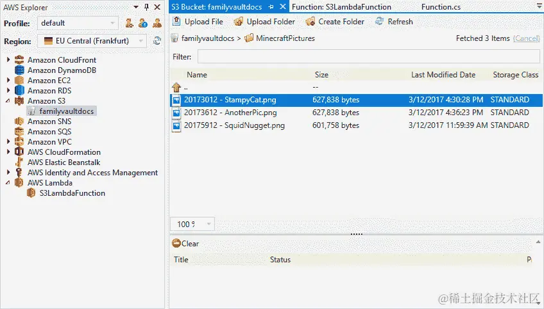Select the 20173612 - AnotherPic.png file
544x309 pixels.
pos(356,113)
